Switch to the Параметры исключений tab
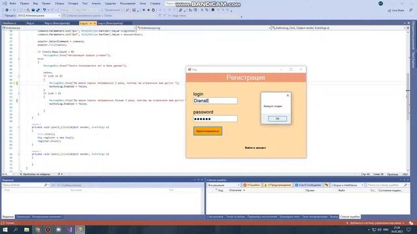This screenshot has height=234, width=417. [x=262, y=216]
